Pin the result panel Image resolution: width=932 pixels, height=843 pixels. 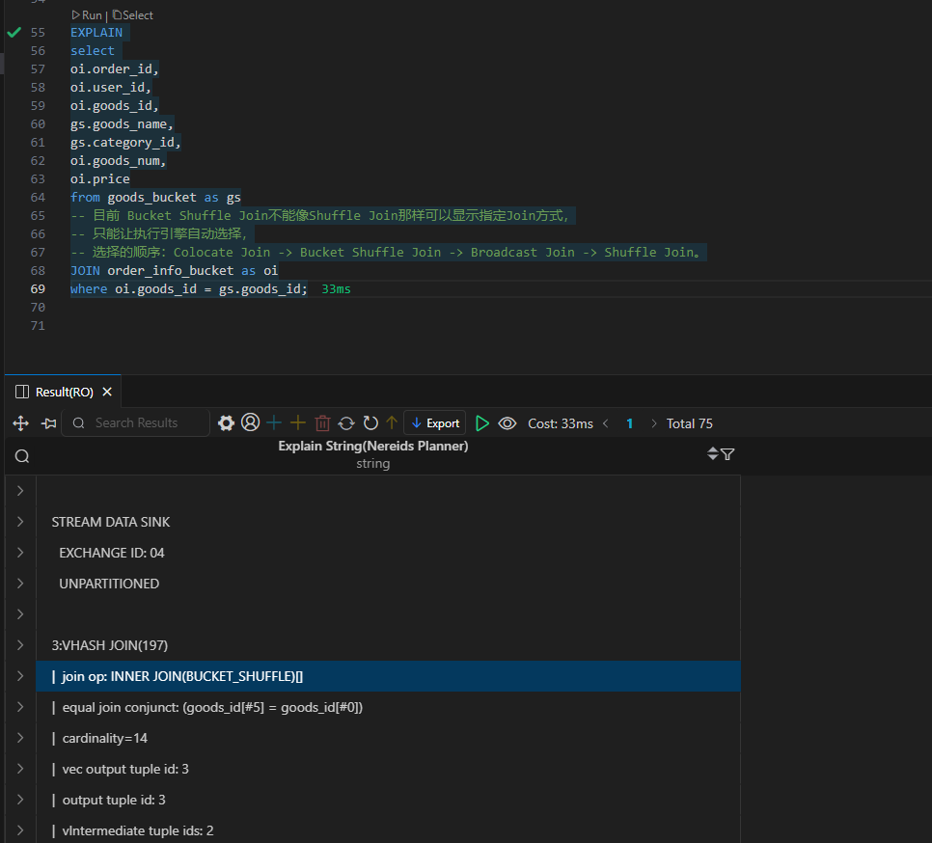point(48,423)
